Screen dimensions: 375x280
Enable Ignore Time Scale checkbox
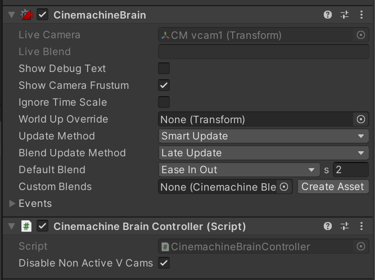pyautogui.click(x=164, y=102)
